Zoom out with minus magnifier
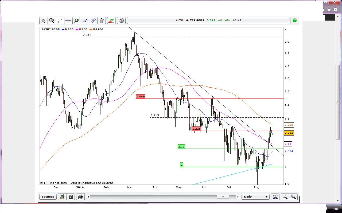 [x=285, y=197]
